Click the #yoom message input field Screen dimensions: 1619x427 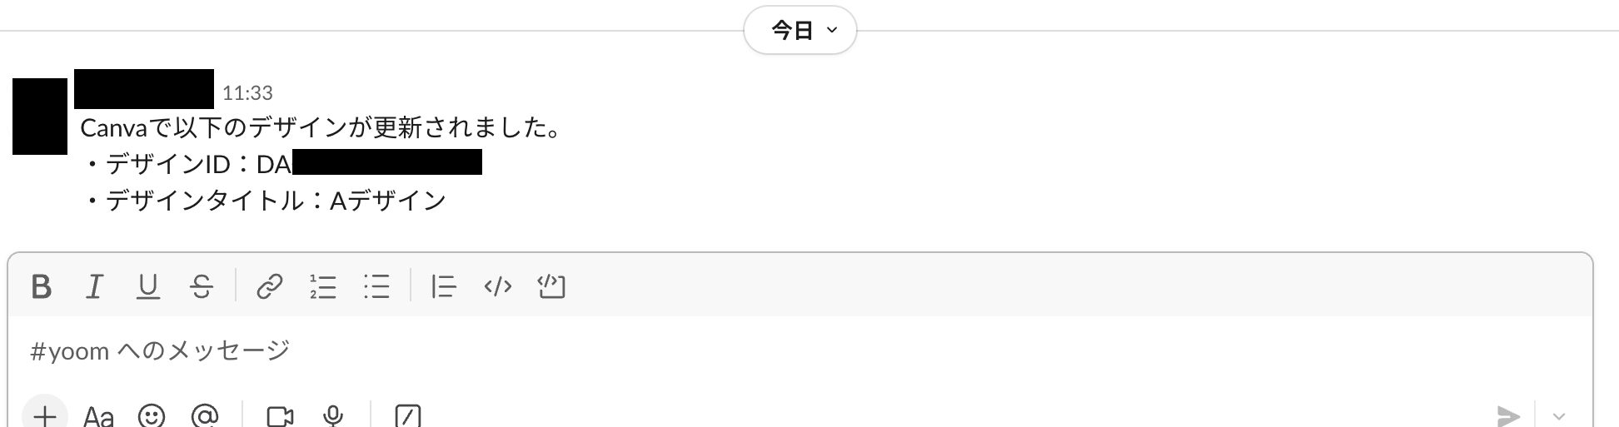750,351
